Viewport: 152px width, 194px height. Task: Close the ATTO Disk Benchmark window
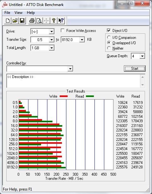pos(142,3)
